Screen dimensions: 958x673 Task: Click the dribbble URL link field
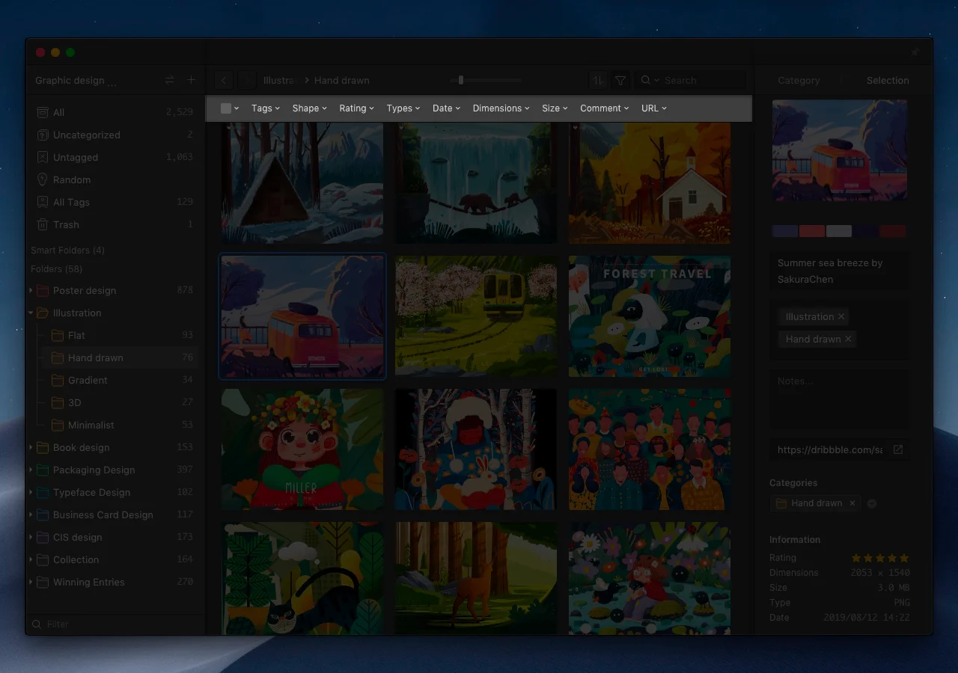click(829, 449)
